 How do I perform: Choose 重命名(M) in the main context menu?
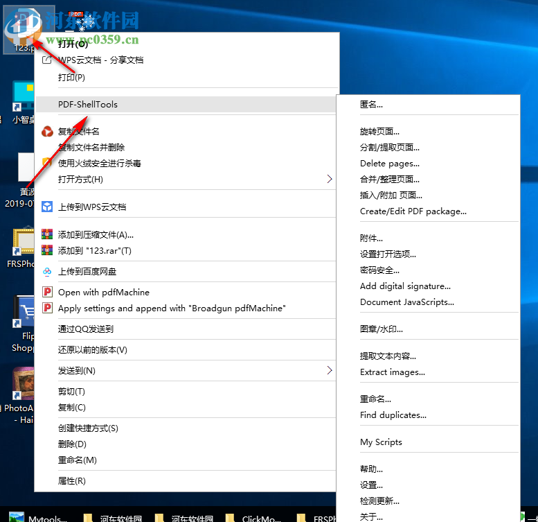pyautogui.click(x=78, y=460)
